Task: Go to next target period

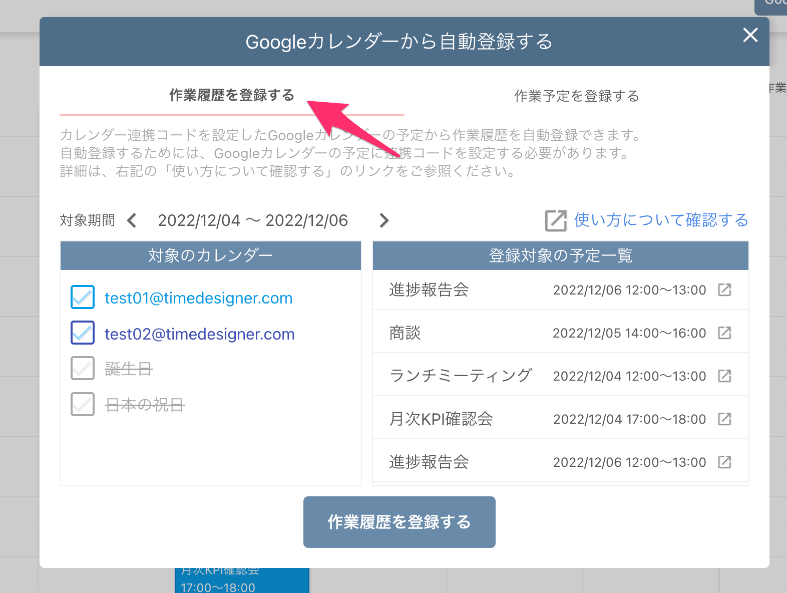Action: [384, 220]
